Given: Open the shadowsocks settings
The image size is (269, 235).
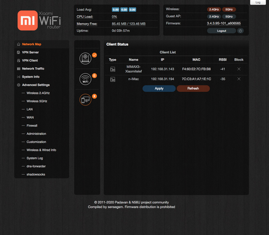Looking at the screenshot, I should coord(36,175).
